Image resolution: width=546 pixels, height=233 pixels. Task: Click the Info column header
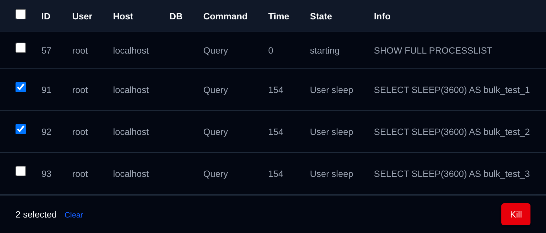tap(382, 16)
